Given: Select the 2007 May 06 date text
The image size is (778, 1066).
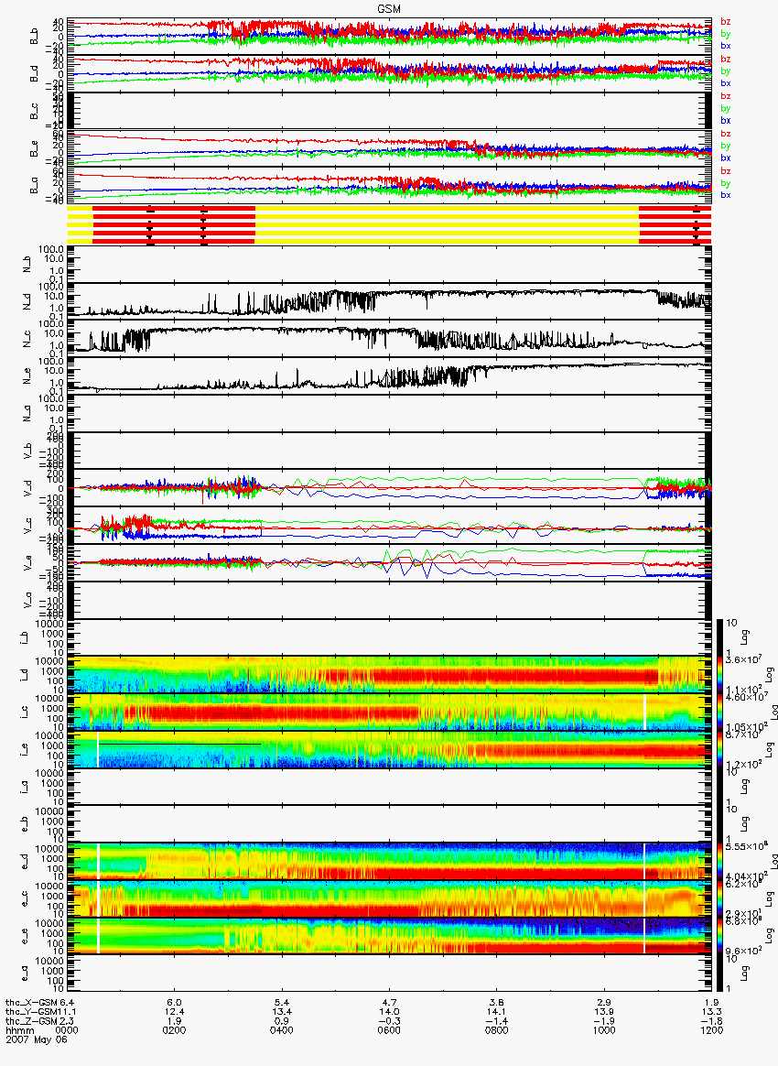Looking at the screenshot, I should (37, 1039).
